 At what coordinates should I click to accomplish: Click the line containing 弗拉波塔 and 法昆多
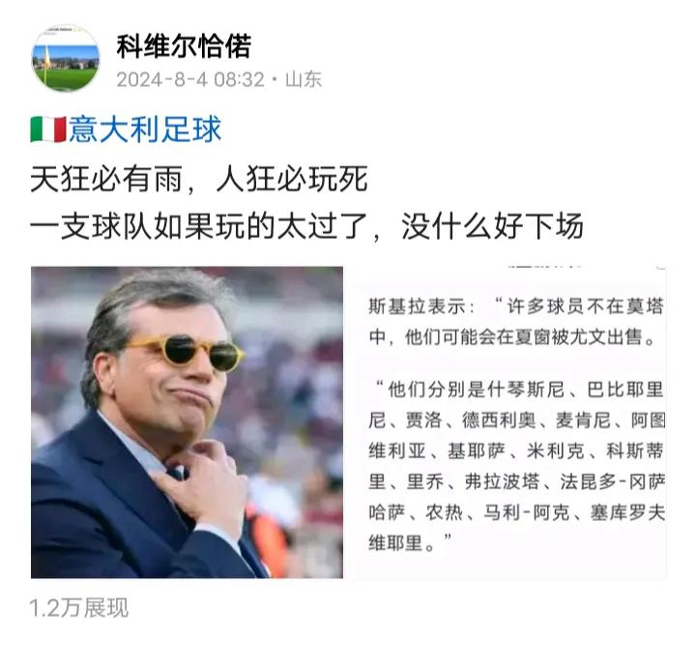click(x=516, y=482)
